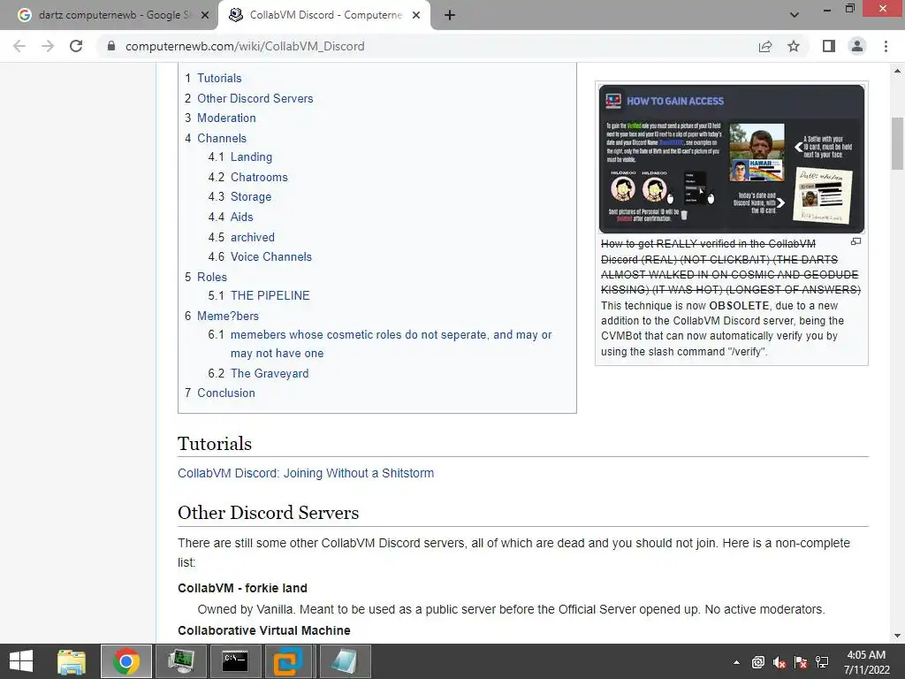This screenshot has height=679, width=905.
Task: Open Chrome profile avatar menu
Action: tap(857, 46)
